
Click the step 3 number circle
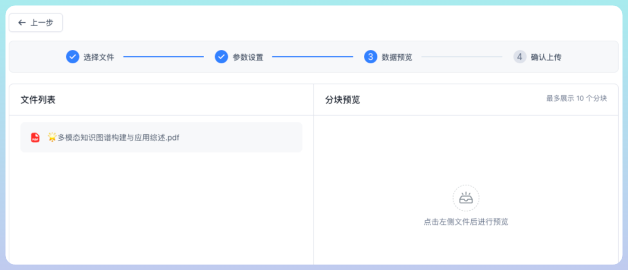click(370, 57)
